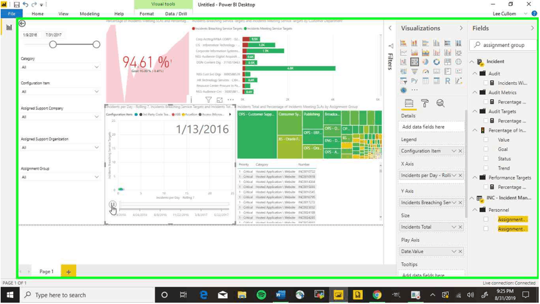Select the scatter chart visualization icon
The image size is (540, 304).
(414, 62)
